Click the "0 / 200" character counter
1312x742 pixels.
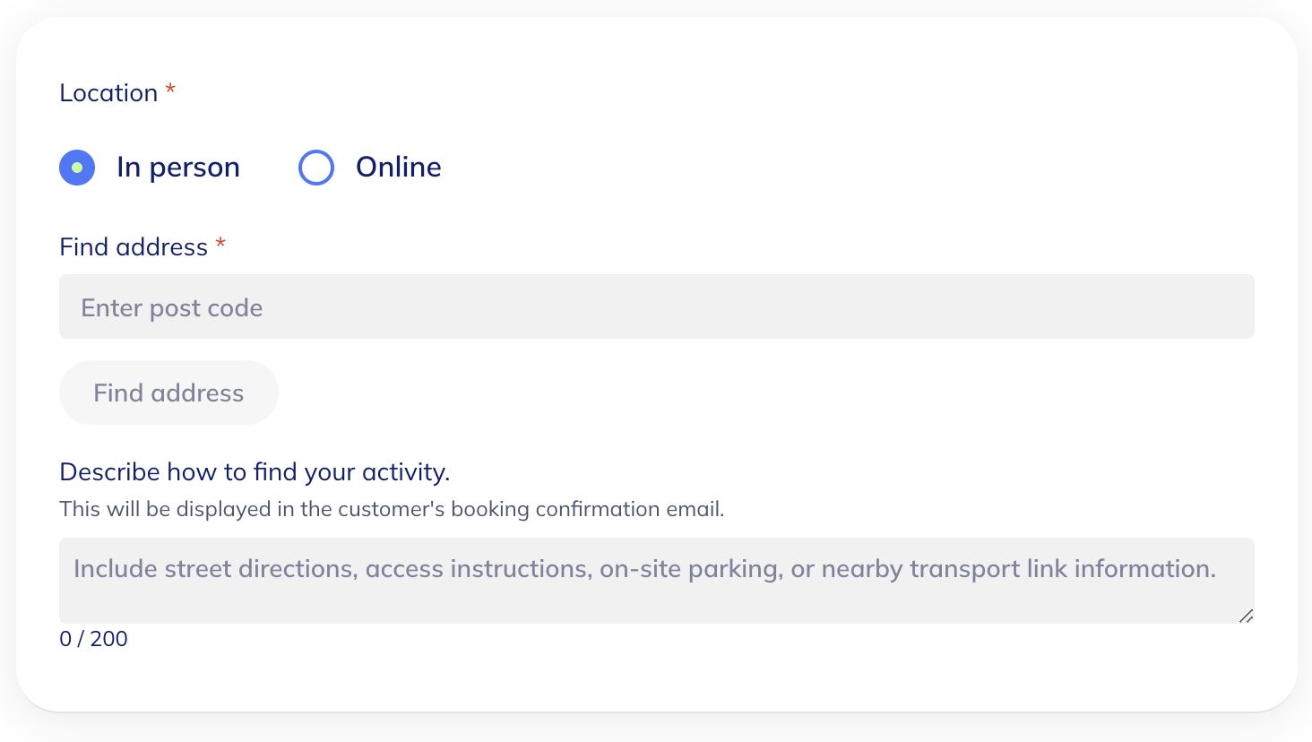pos(93,639)
